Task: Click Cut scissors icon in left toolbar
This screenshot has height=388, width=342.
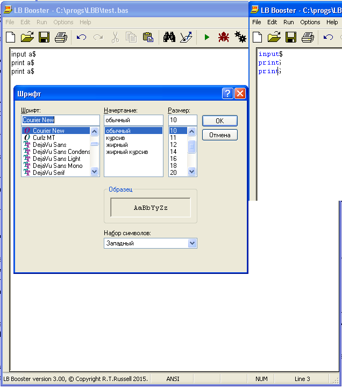Action: click(115, 37)
